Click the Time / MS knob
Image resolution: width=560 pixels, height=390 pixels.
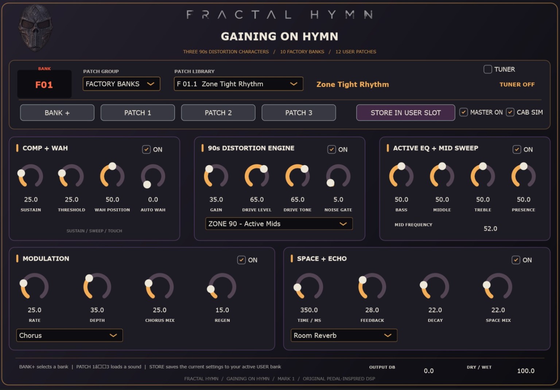[x=309, y=287]
